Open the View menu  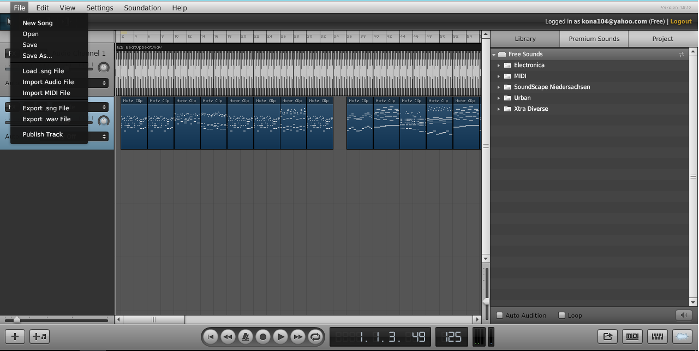coord(68,8)
